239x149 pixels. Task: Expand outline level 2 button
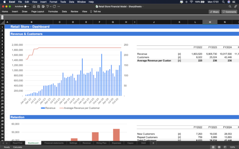pos(2,18)
